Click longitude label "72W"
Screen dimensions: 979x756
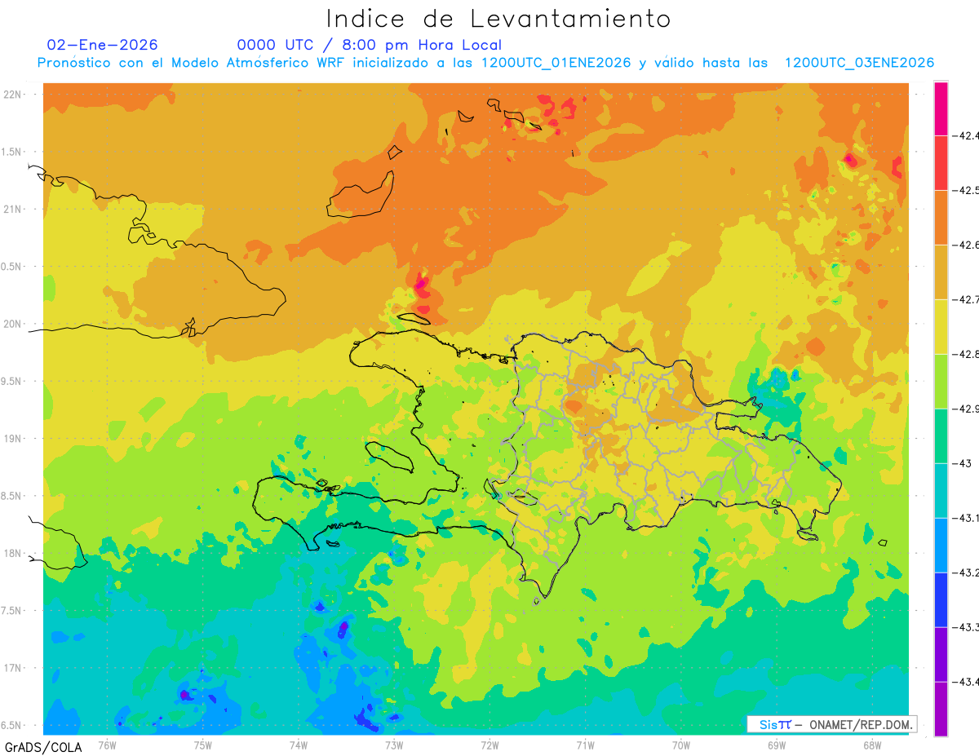(x=489, y=745)
